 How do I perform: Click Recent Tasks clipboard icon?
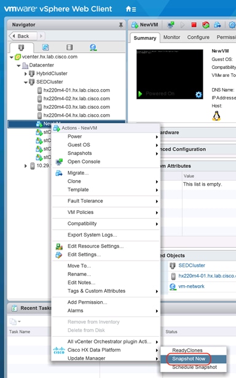pos(15,308)
